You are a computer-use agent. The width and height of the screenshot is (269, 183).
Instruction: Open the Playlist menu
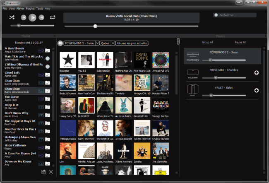30,9
